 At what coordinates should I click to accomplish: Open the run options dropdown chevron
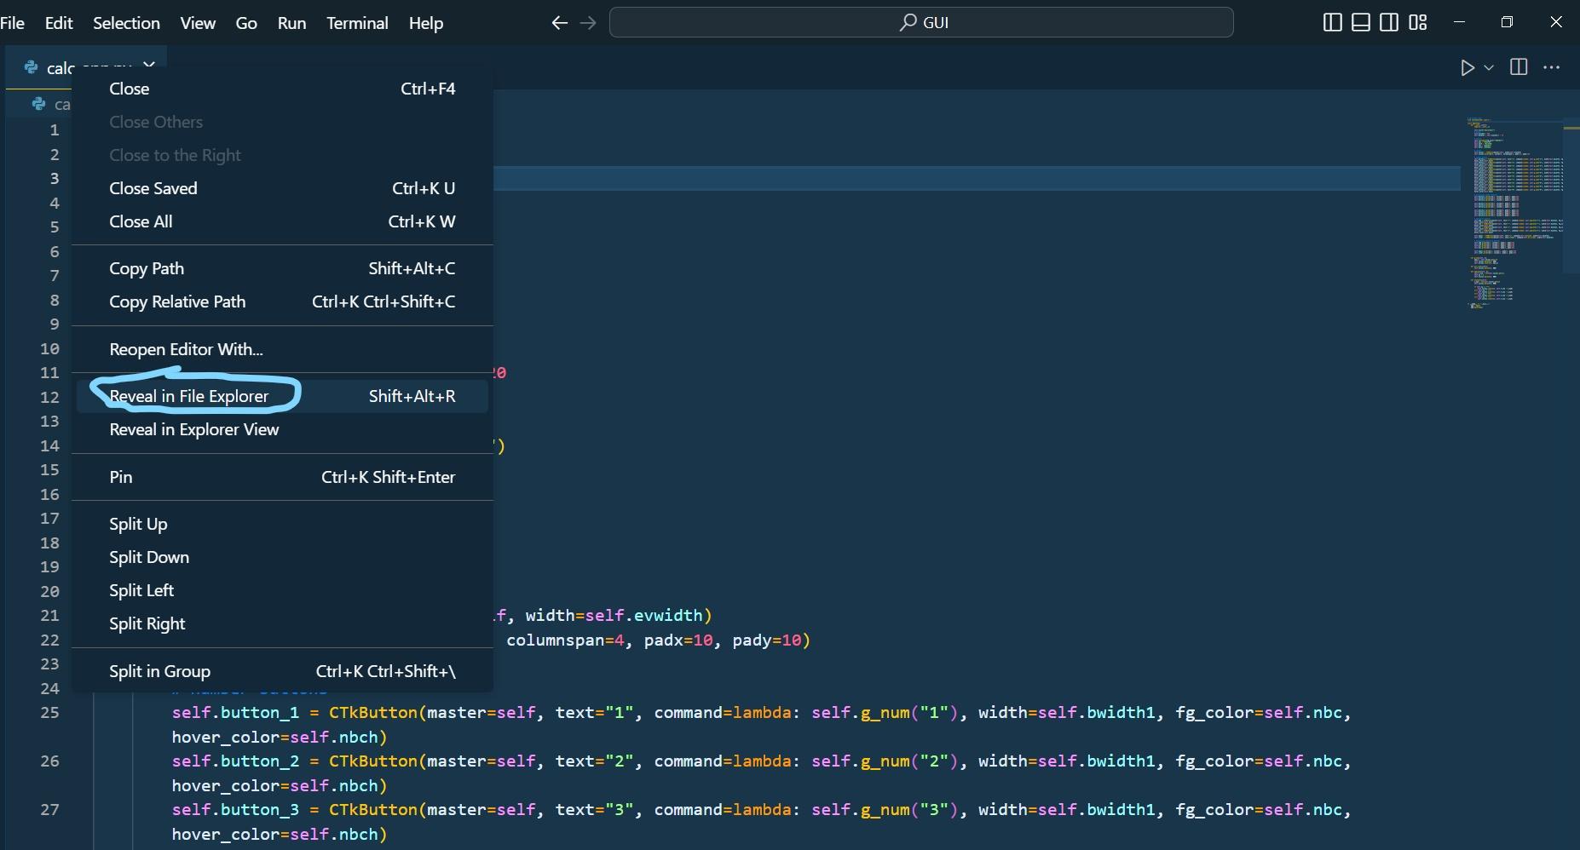point(1488,67)
